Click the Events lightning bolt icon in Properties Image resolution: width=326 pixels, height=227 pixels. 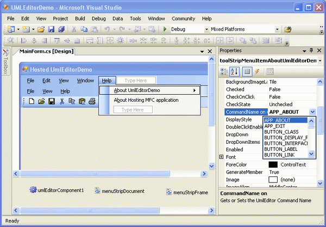(257, 72)
